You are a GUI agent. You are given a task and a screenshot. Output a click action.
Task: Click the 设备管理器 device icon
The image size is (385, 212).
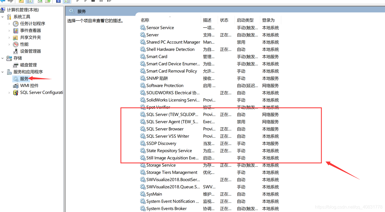(16, 51)
